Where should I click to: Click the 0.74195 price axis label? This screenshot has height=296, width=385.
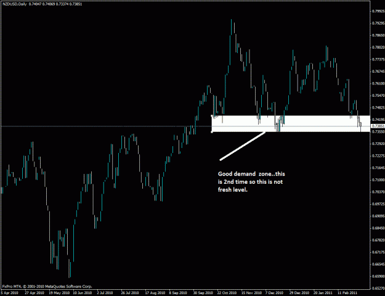(379, 120)
